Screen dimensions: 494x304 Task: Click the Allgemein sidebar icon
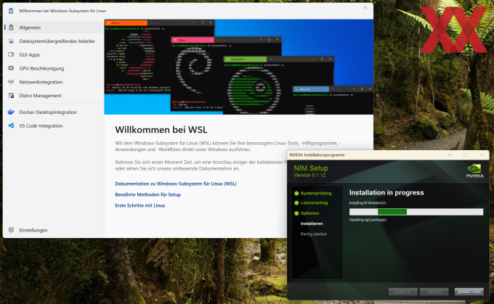(11, 28)
